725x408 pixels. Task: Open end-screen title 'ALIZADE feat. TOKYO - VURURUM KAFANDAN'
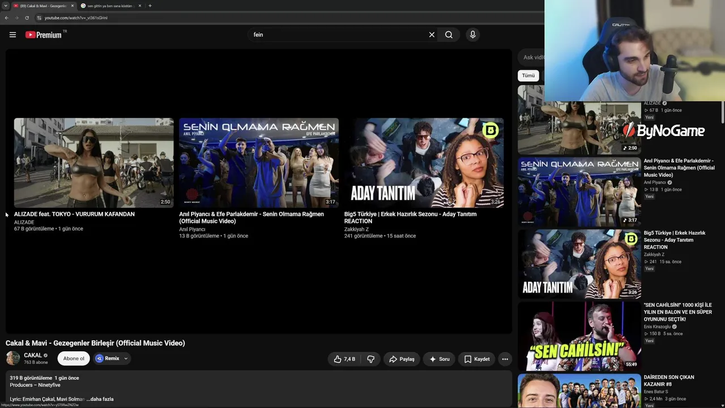pyautogui.click(x=74, y=214)
